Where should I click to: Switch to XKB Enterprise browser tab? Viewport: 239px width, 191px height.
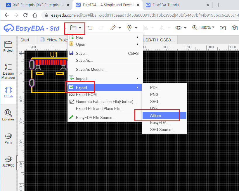(x=37, y=5)
